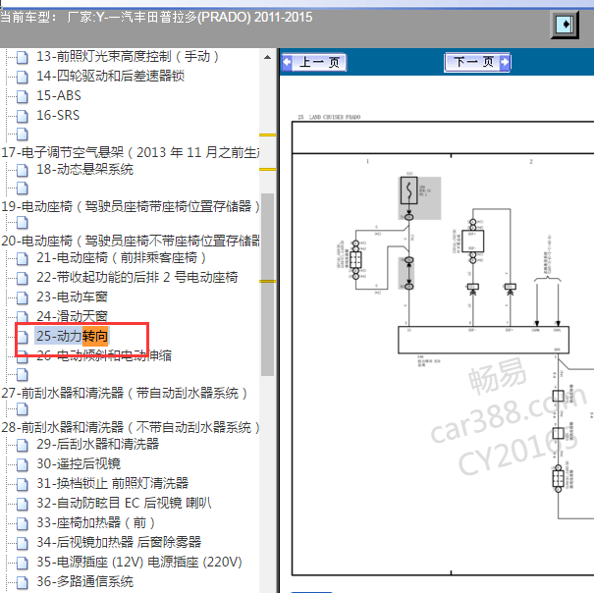Click page icon next to 36-多路通信系统
594x593 pixels.
coord(23,582)
